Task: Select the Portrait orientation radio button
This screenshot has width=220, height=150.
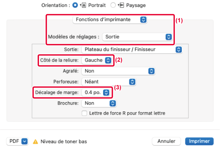Action: coord(75,5)
